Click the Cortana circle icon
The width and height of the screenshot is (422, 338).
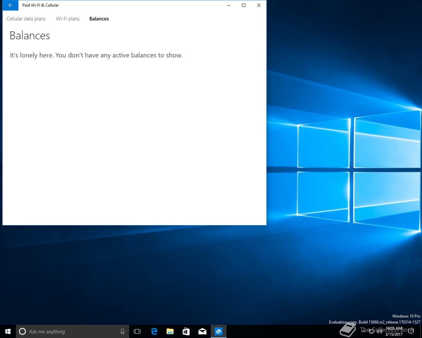[x=22, y=331]
